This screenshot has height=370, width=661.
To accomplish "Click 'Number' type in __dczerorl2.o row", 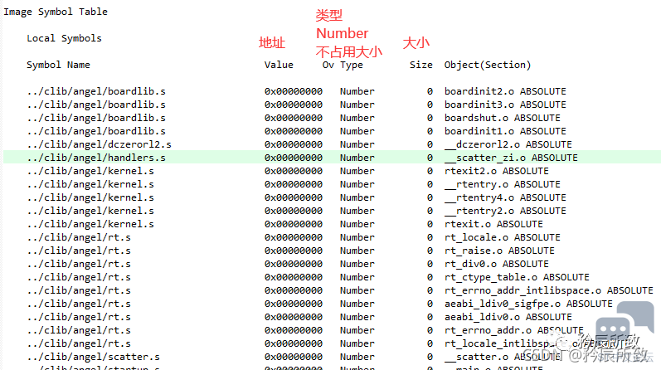I will [x=357, y=144].
